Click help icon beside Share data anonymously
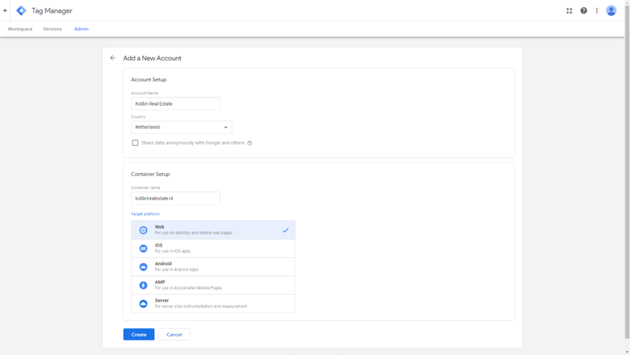Screen dimensions: 630x355 click(x=249, y=144)
